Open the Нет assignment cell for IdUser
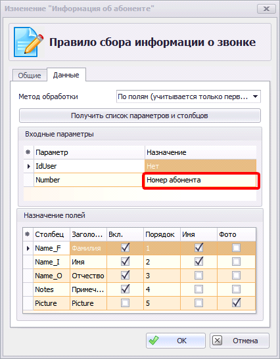 coord(200,166)
